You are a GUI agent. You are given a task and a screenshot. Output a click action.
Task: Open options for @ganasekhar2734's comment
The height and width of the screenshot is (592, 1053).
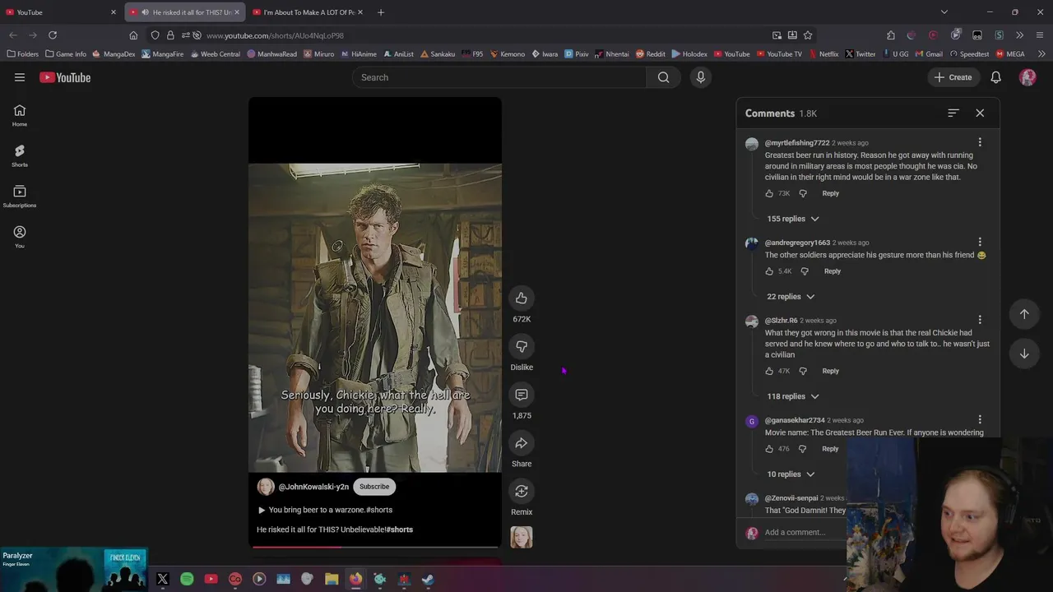click(x=980, y=419)
